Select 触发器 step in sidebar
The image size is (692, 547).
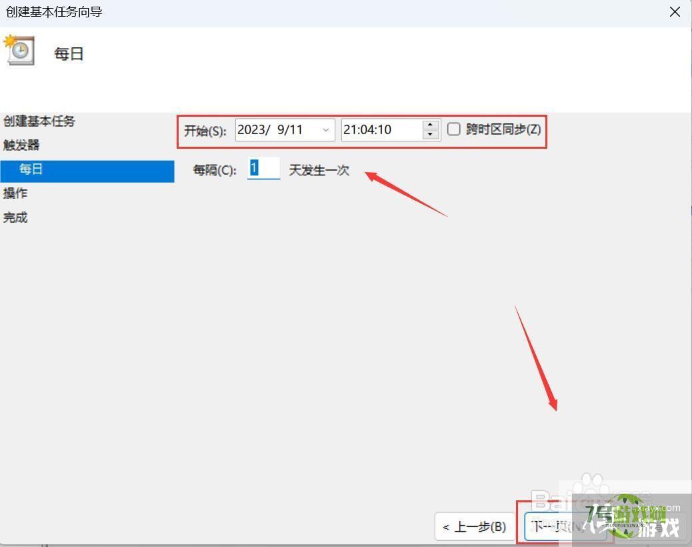[21, 145]
